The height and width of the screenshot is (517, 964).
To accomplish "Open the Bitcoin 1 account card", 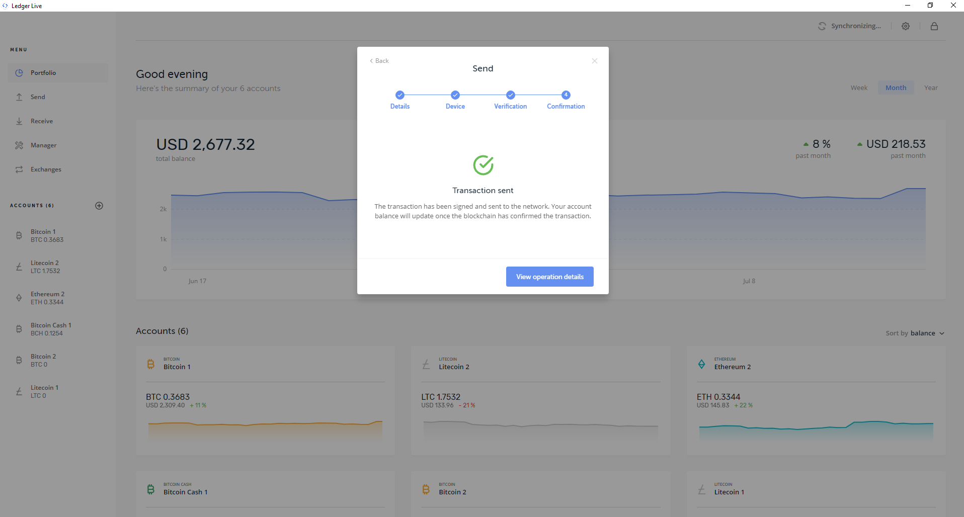I will tap(265, 401).
